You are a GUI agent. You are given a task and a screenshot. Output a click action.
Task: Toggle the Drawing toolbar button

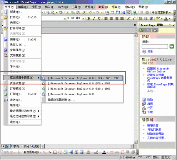tap(129, 12)
